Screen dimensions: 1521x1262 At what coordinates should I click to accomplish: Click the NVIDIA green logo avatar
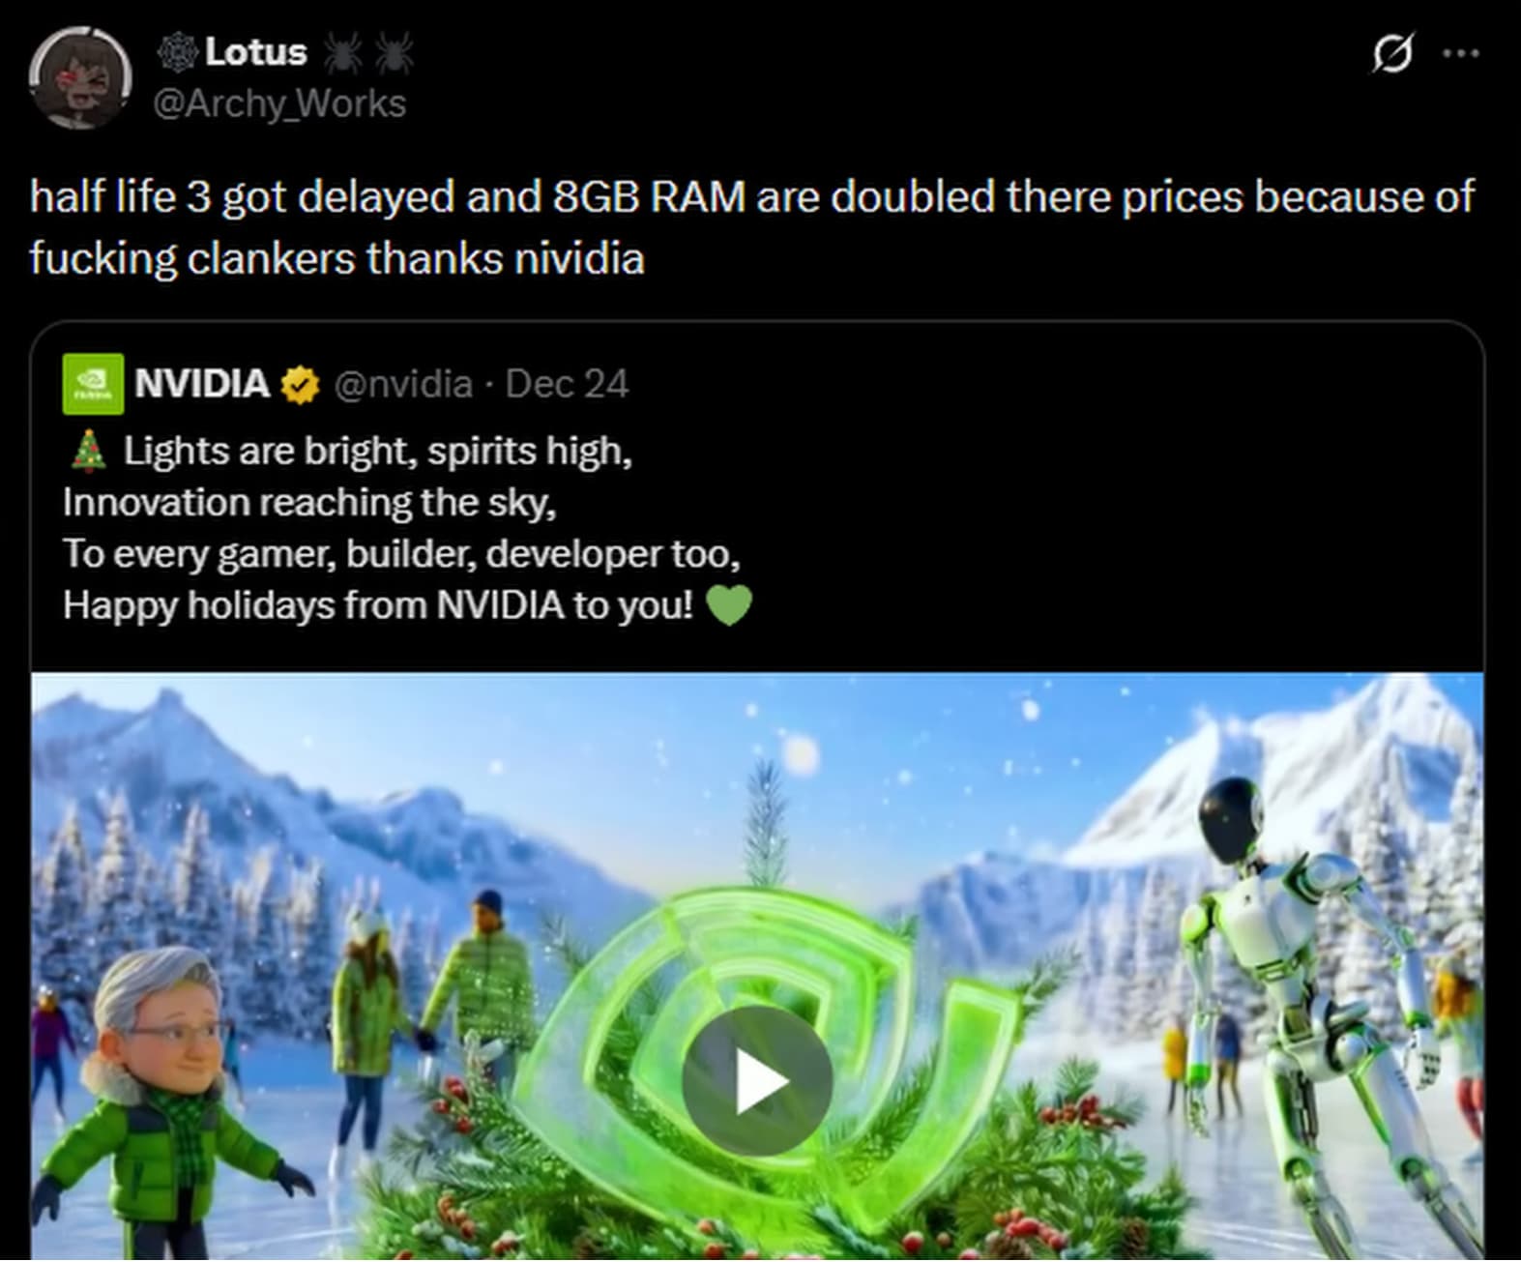coord(93,384)
